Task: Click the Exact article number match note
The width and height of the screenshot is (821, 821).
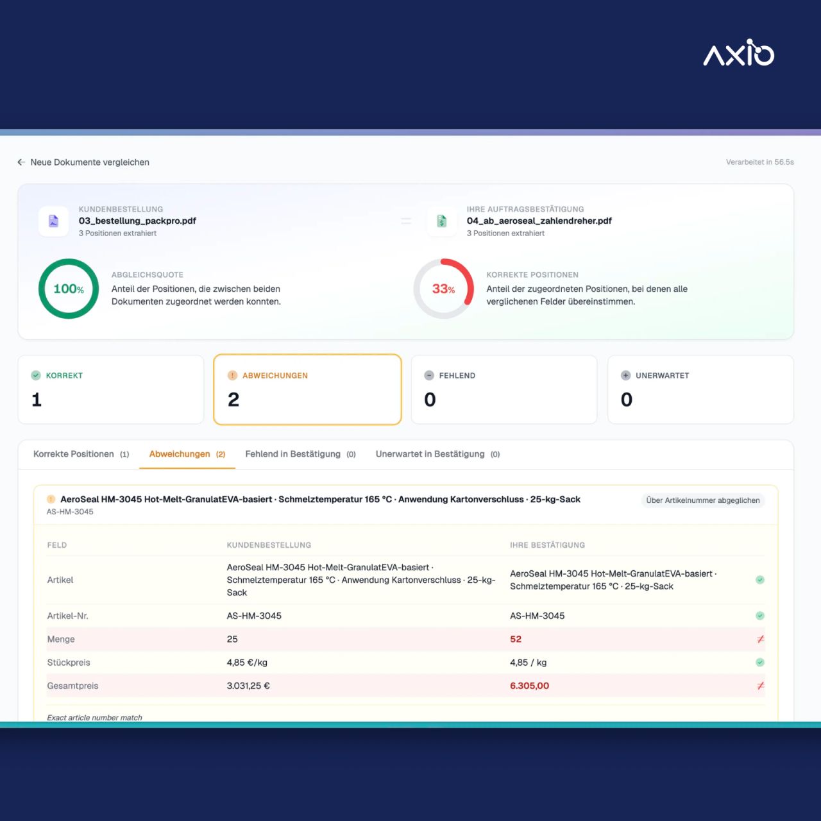Action: click(94, 718)
